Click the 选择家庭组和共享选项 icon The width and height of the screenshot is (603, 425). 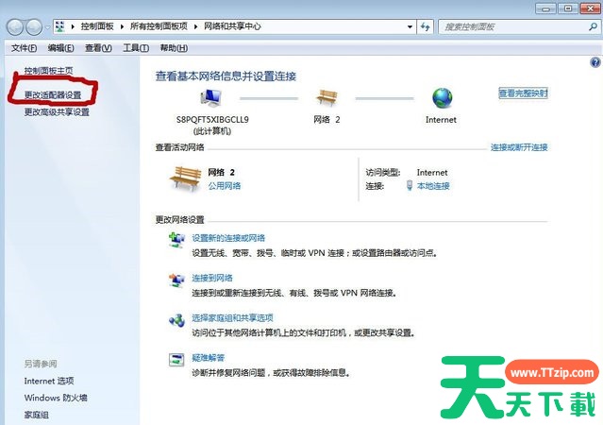pyautogui.click(x=176, y=320)
